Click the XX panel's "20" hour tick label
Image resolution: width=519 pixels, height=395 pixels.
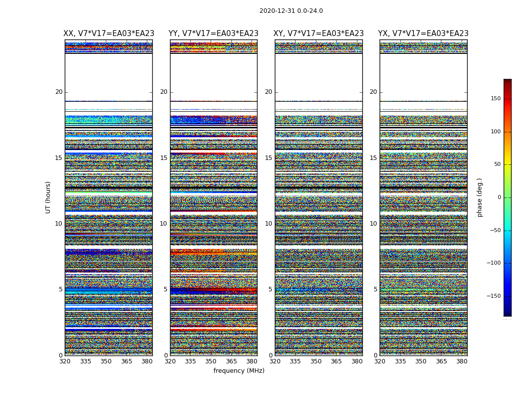(59, 92)
